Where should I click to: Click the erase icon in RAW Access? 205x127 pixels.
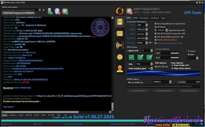pos(149,57)
